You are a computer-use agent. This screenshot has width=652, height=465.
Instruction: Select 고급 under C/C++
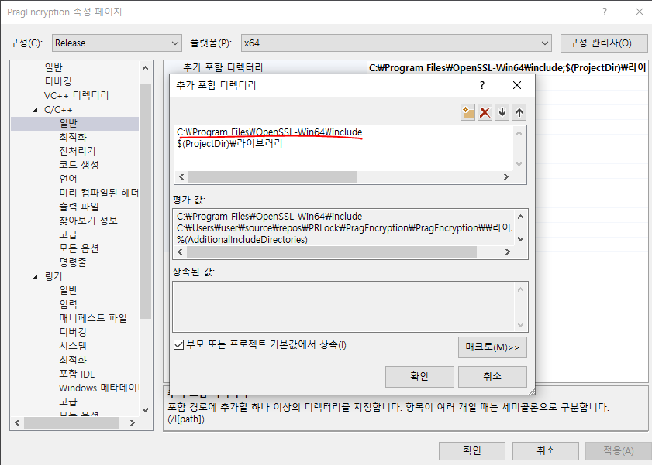tap(68, 234)
